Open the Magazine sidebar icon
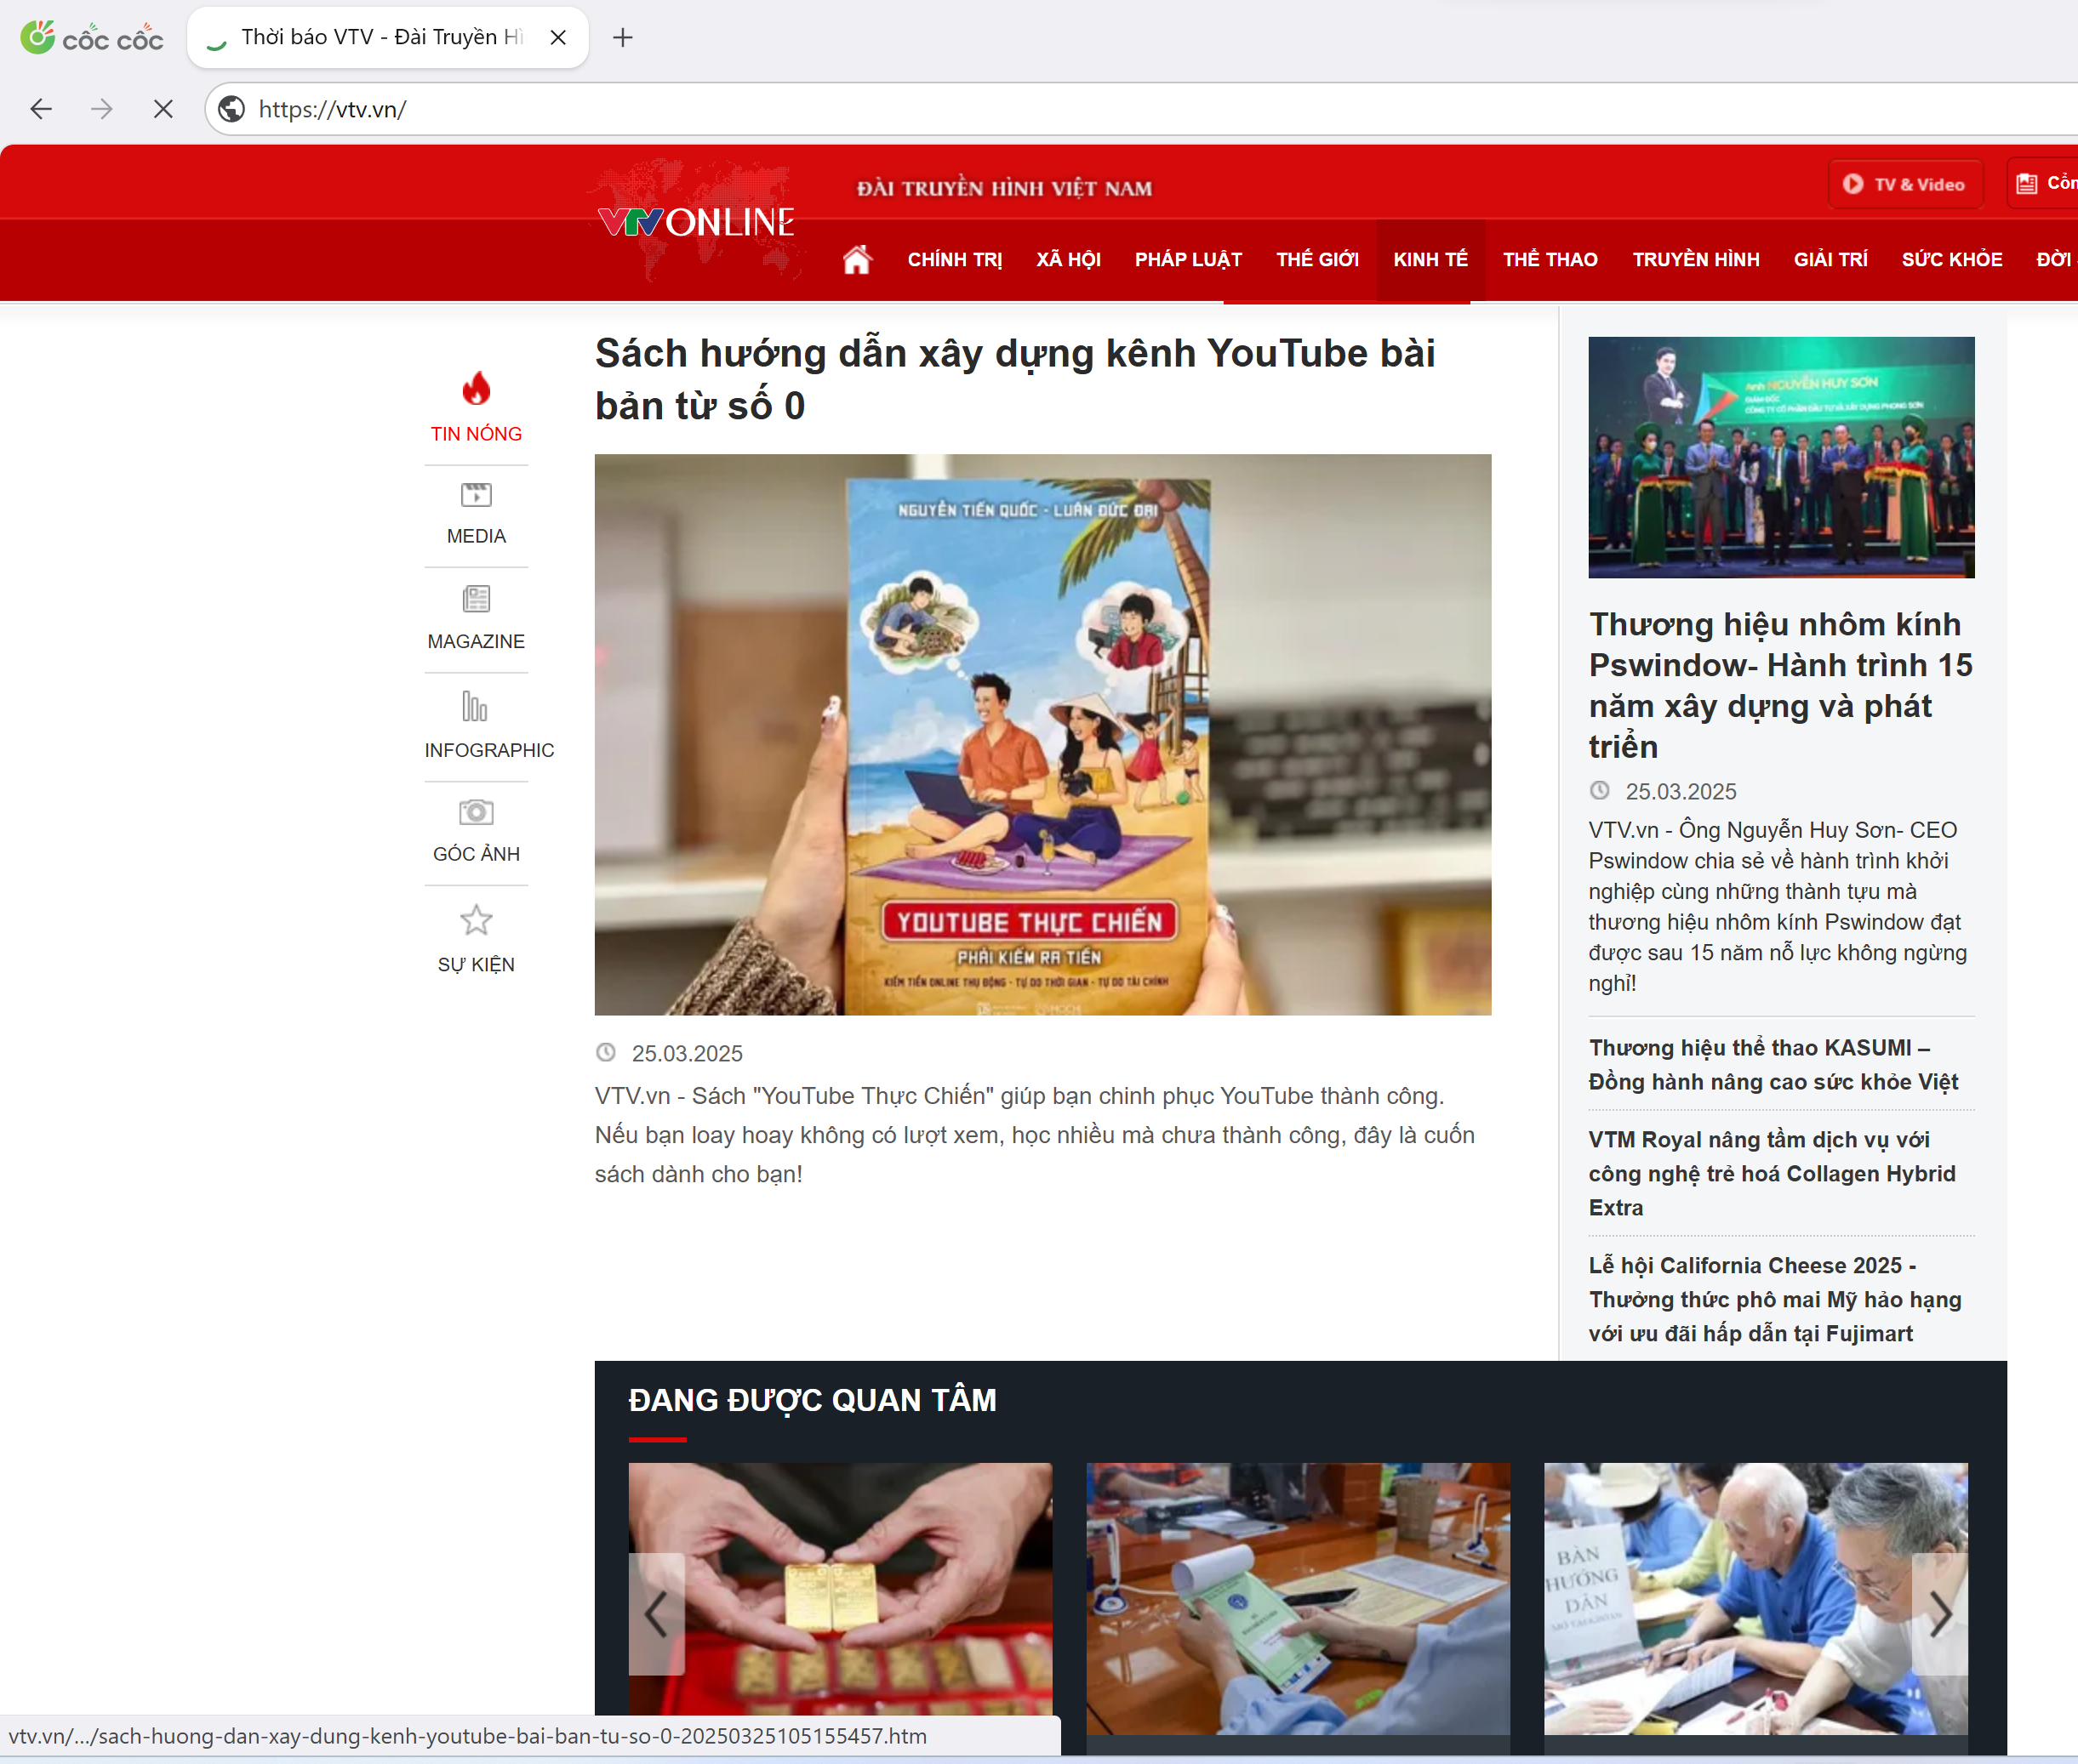This screenshot has width=2078, height=1764. click(x=477, y=600)
